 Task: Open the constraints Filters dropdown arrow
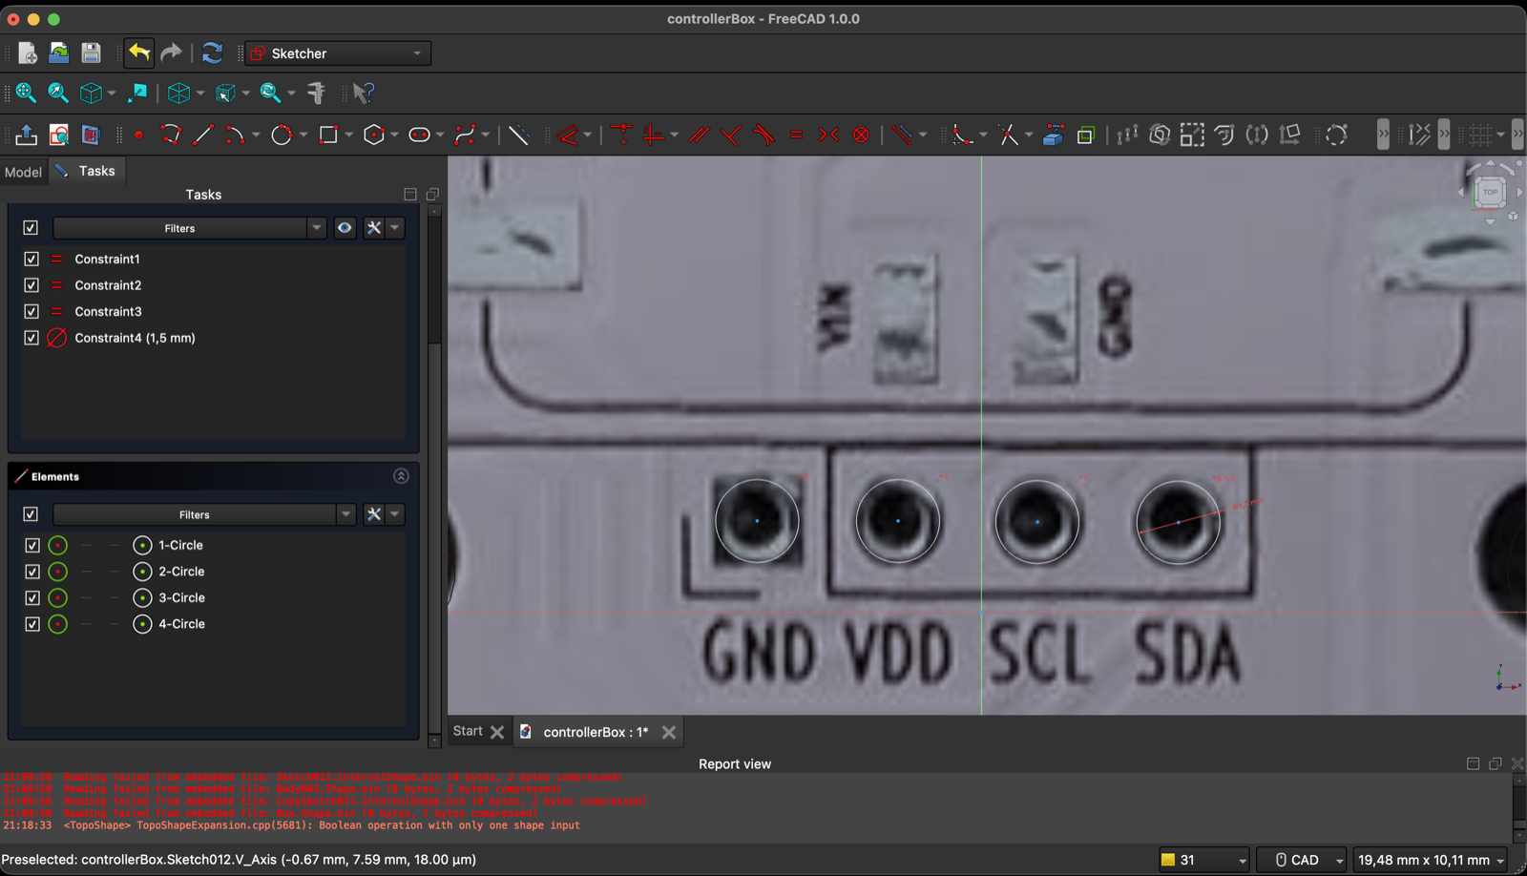(316, 228)
